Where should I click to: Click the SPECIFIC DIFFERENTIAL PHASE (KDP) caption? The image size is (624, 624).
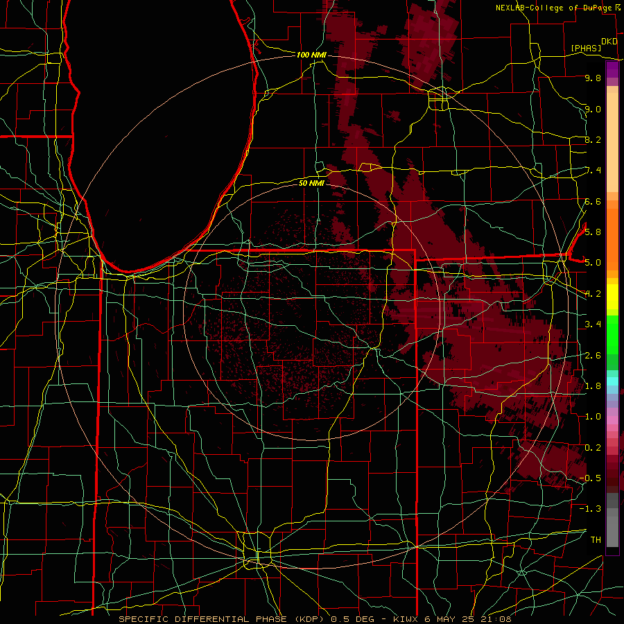point(222,619)
